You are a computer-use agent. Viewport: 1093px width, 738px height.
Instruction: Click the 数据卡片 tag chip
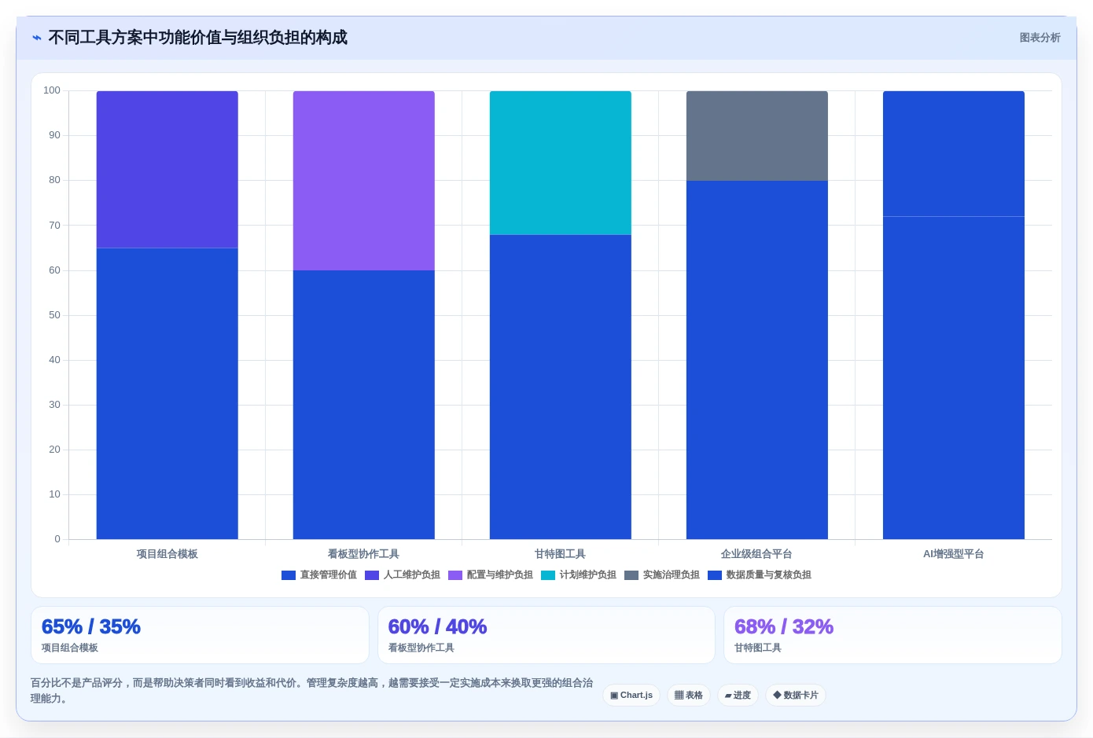click(x=796, y=696)
